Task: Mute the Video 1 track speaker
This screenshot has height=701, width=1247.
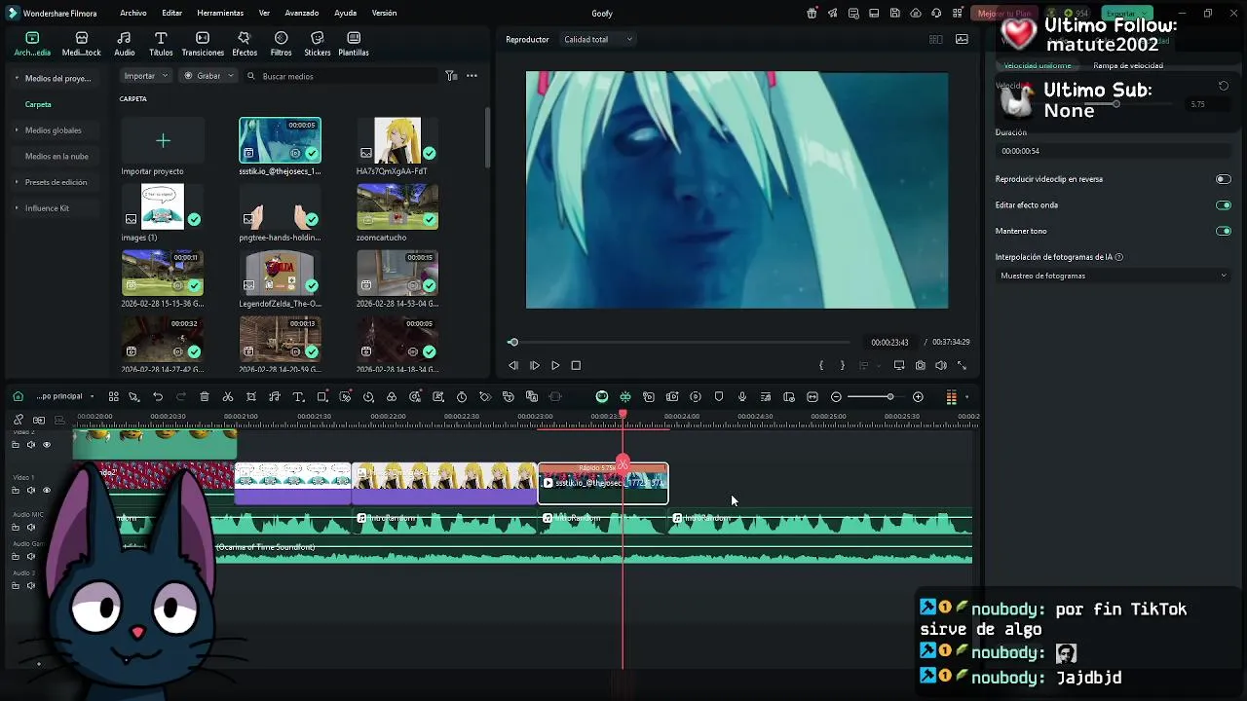Action: (30, 491)
